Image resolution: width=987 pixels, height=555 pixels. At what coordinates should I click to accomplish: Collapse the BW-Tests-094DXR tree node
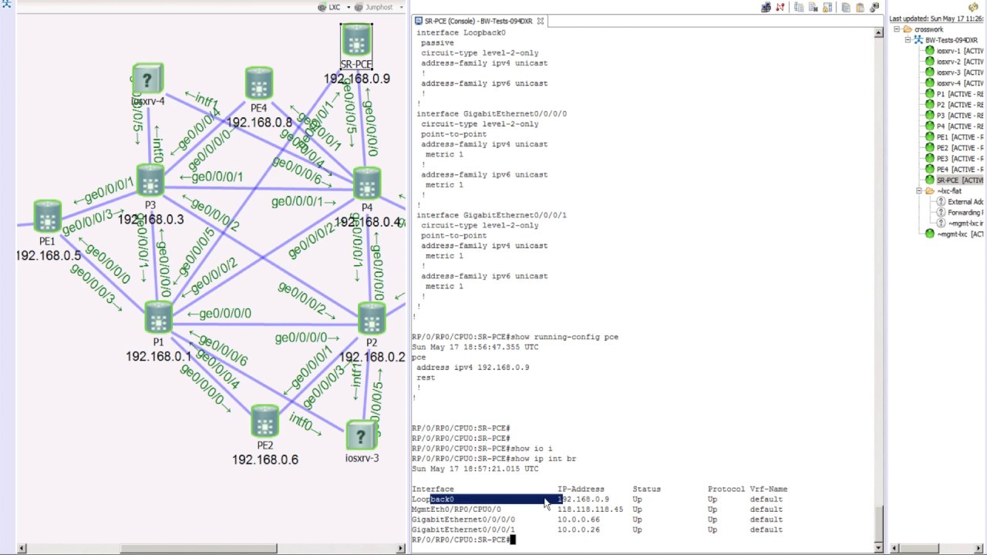908,40
